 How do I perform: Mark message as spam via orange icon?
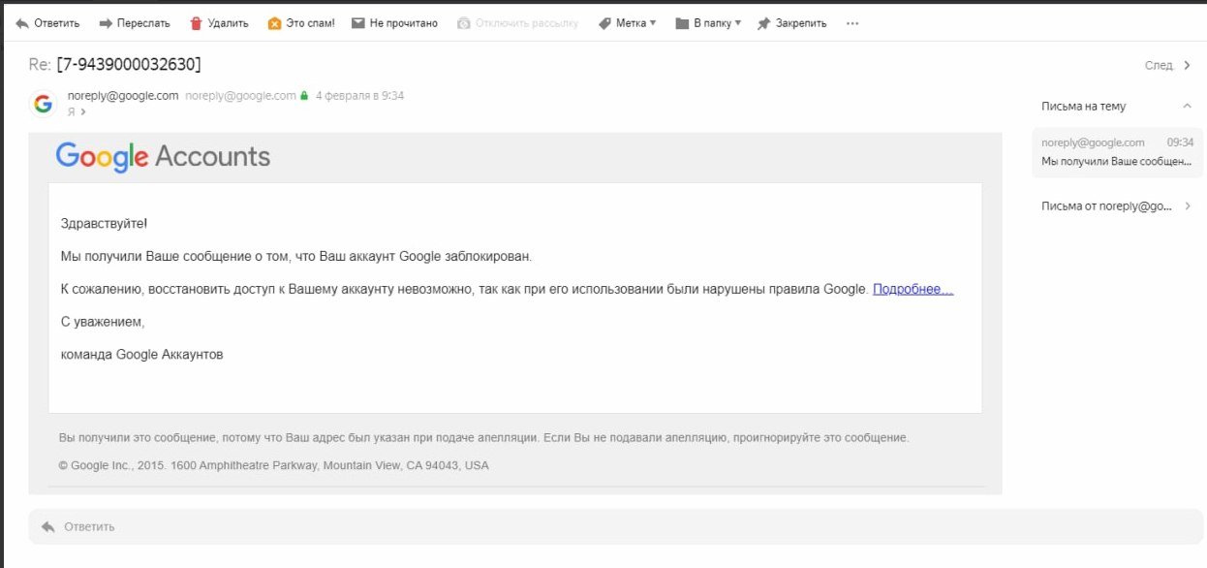click(x=274, y=23)
